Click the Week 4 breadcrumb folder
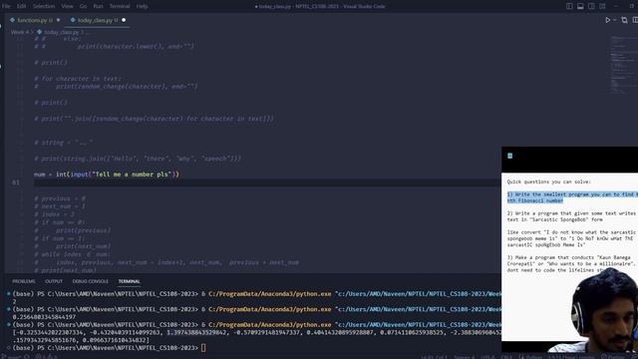 tap(20, 32)
